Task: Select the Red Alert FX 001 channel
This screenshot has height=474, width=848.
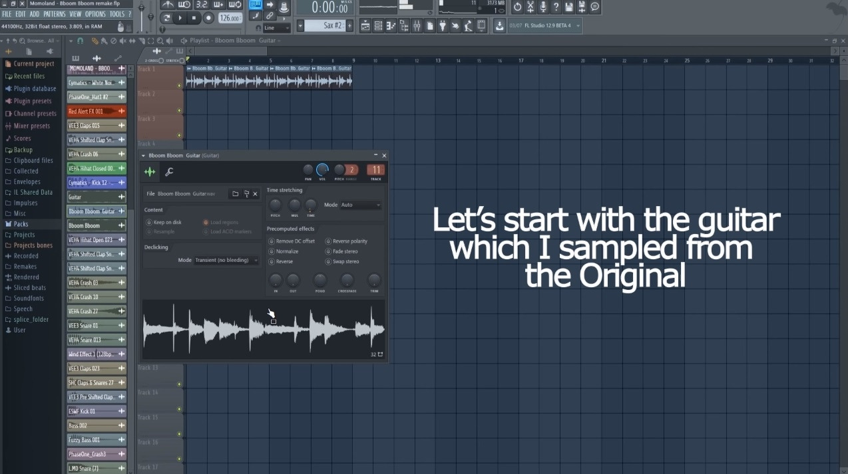Action: [x=97, y=111]
